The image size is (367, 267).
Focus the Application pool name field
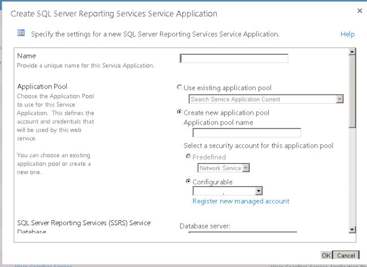pyautogui.click(x=247, y=133)
